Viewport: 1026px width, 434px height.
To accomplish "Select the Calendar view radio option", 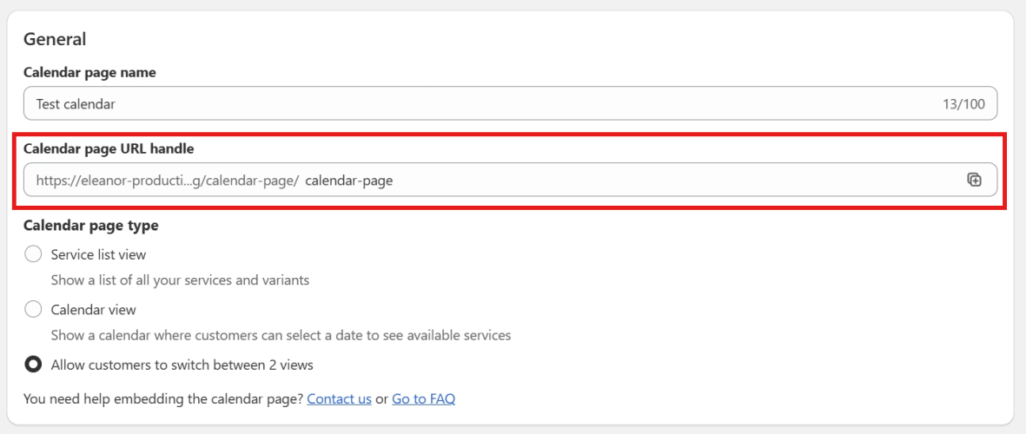I will [x=33, y=309].
